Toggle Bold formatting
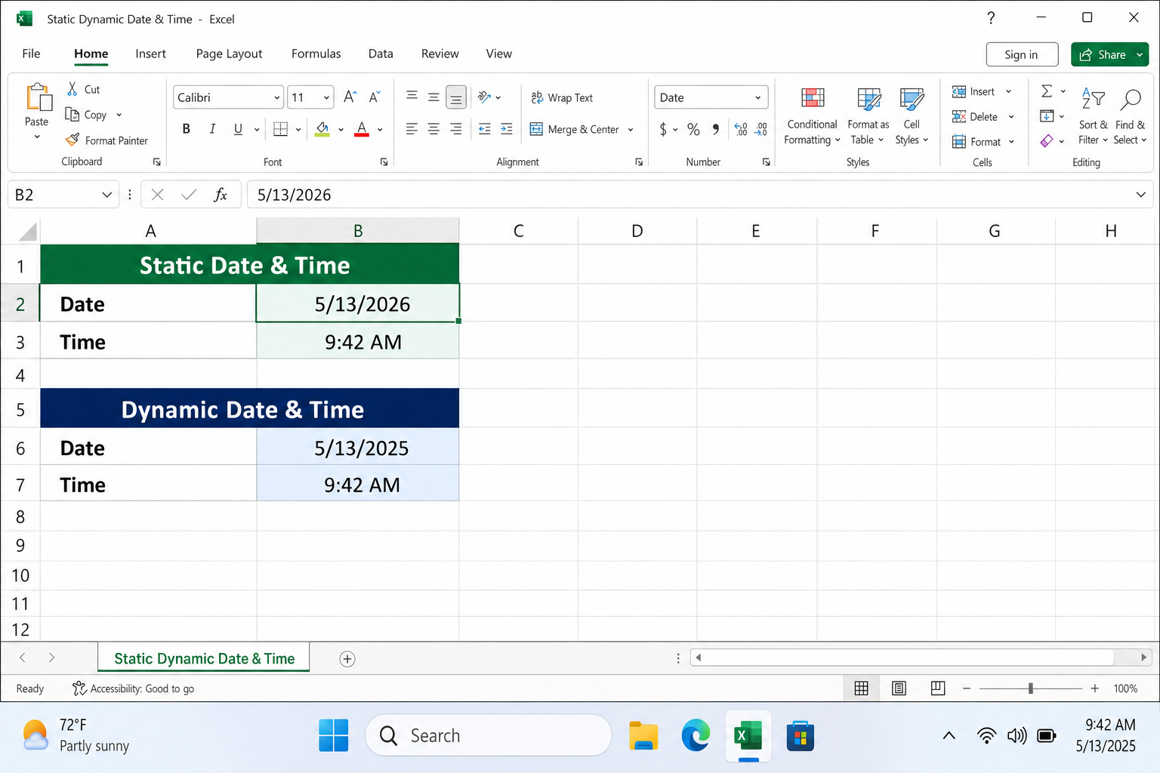This screenshot has height=773, width=1160. pyautogui.click(x=186, y=129)
